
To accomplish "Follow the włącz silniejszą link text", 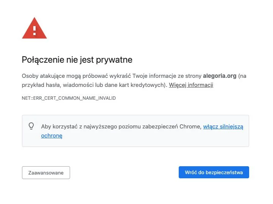I will tap(223, 127).
